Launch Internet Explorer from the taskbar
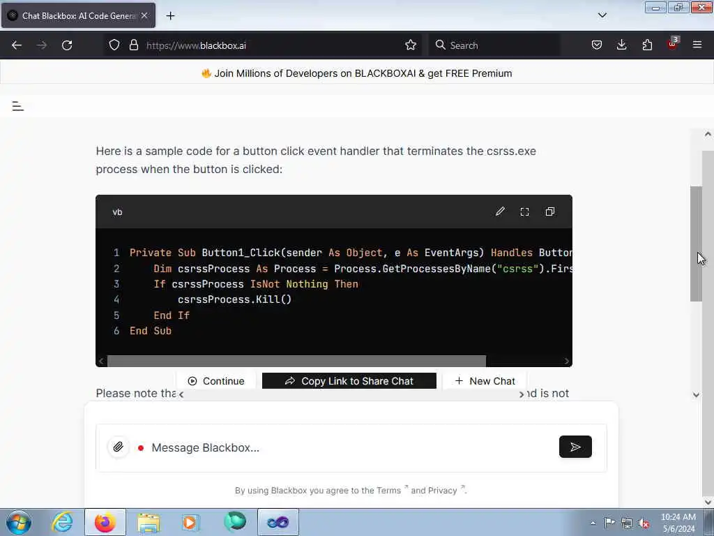Screen dimensions: 714x536 (62, 522)
